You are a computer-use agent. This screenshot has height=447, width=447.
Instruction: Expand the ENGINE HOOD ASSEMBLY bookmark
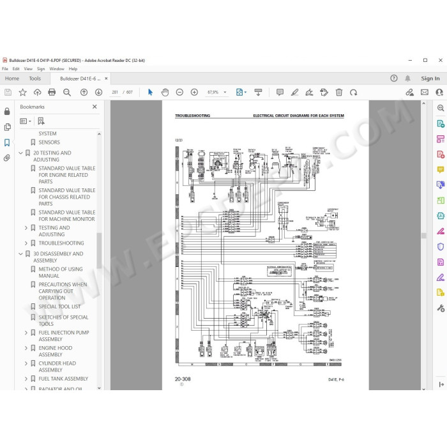(x=26, y=348)
